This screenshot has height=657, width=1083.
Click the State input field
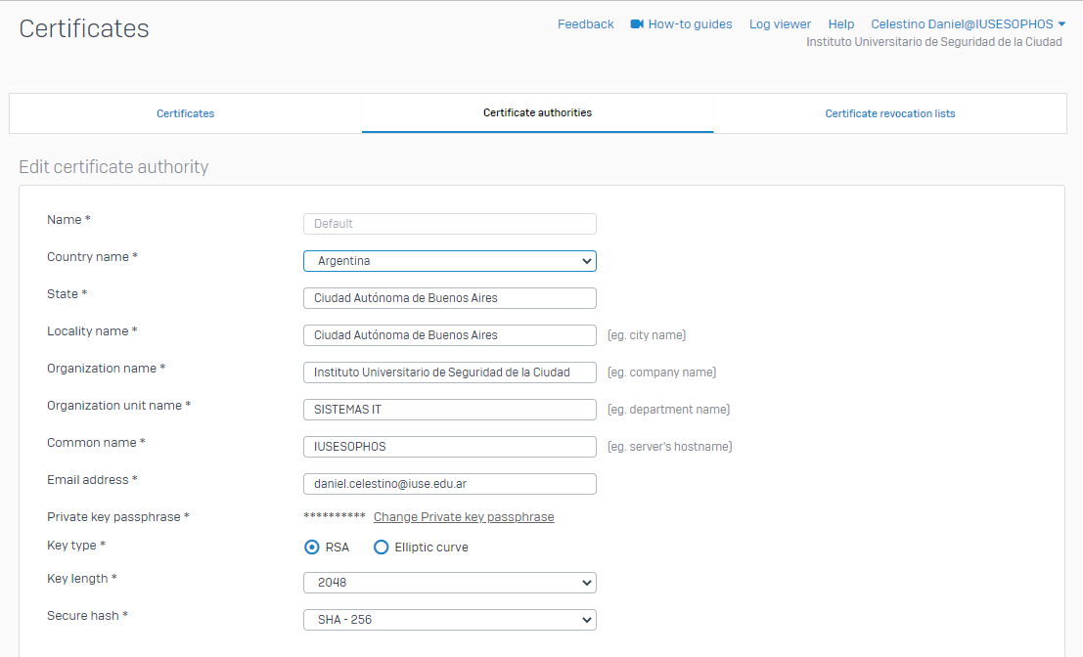450,298
